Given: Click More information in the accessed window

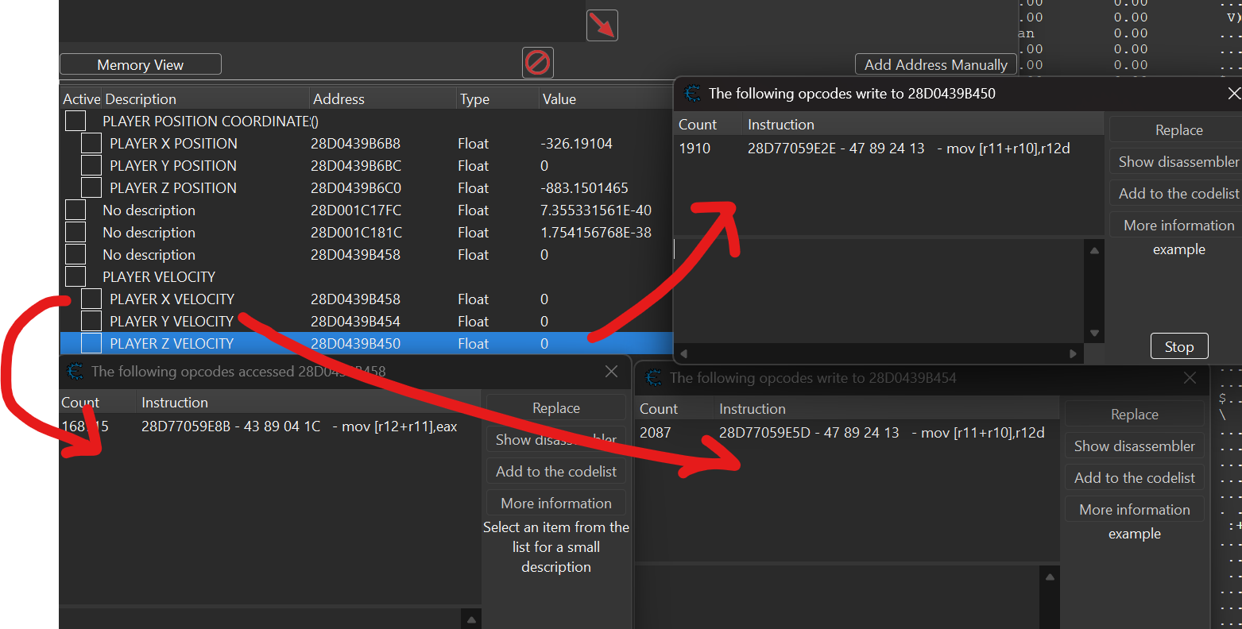Looking at the screenshot, I should pyautogui.click(x=556, y=504).
